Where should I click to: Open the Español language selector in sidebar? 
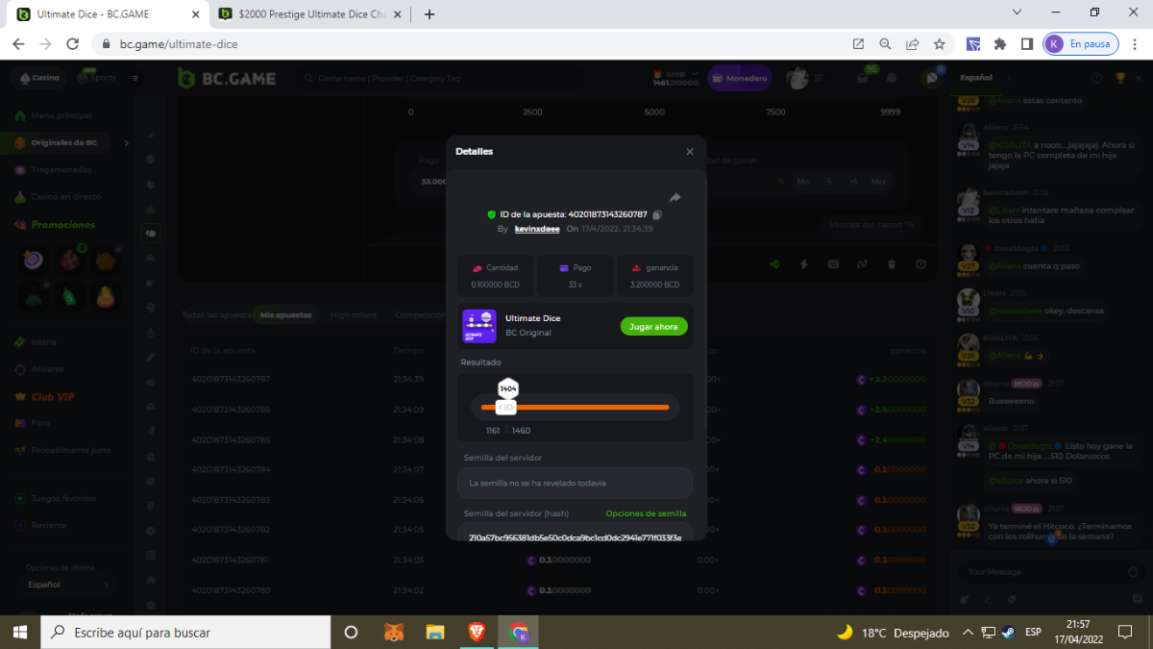pyautogui.click(x=67, y=585)
